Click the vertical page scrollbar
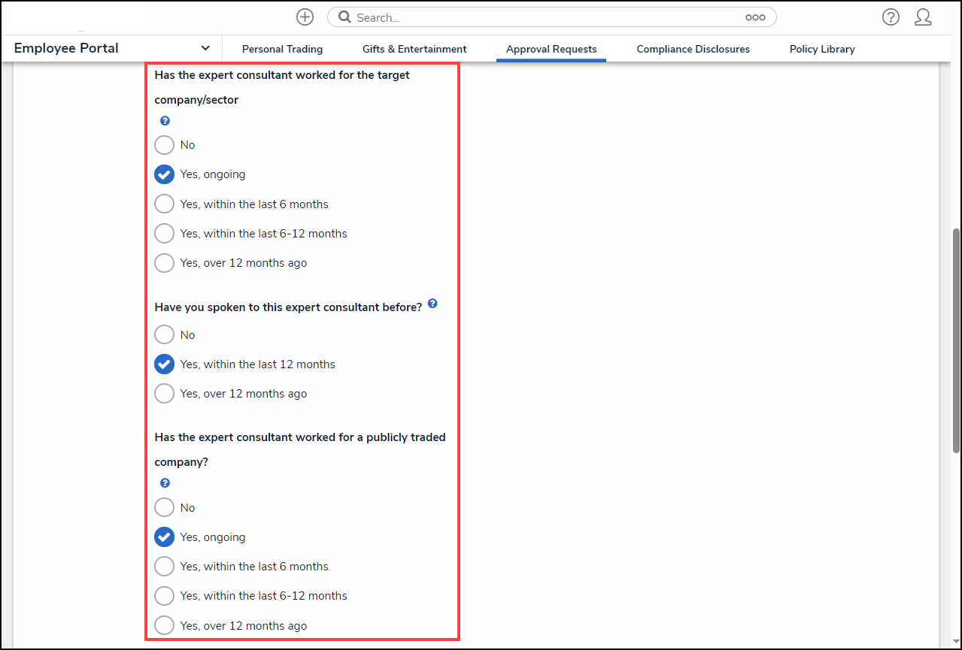 (956, 340)
